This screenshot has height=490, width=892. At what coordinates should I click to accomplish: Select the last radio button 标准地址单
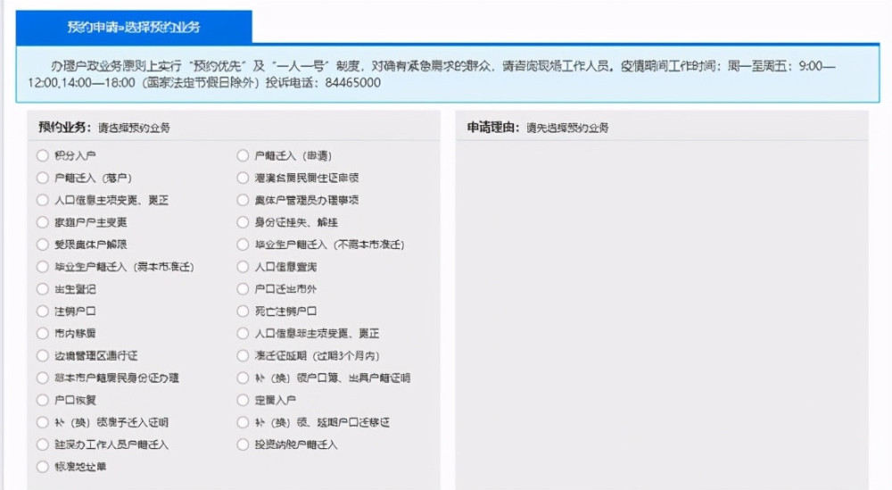pos(43,467)
